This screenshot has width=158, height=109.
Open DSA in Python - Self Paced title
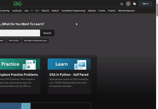(69, 75)
